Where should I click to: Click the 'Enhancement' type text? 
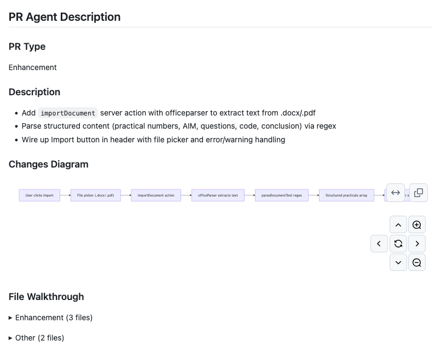click(33, 67)
